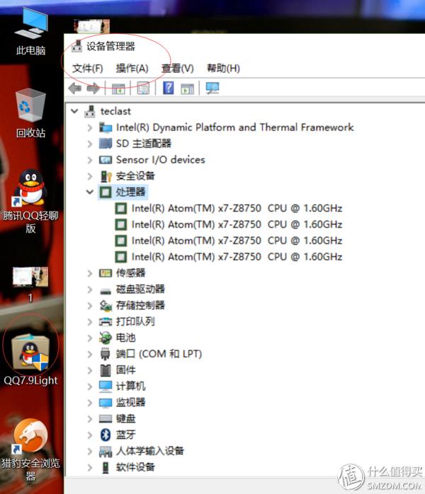Expand the 软件设备 category
This screenshot has width=425, height=494.
(90, 467)
